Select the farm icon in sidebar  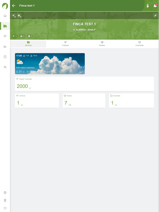pyautogui.click(x=5, y=26)
